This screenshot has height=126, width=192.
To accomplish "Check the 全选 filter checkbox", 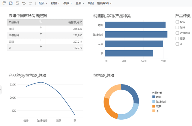I will point(177,22).
